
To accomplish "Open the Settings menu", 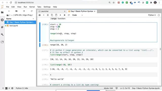I will 47,7.
